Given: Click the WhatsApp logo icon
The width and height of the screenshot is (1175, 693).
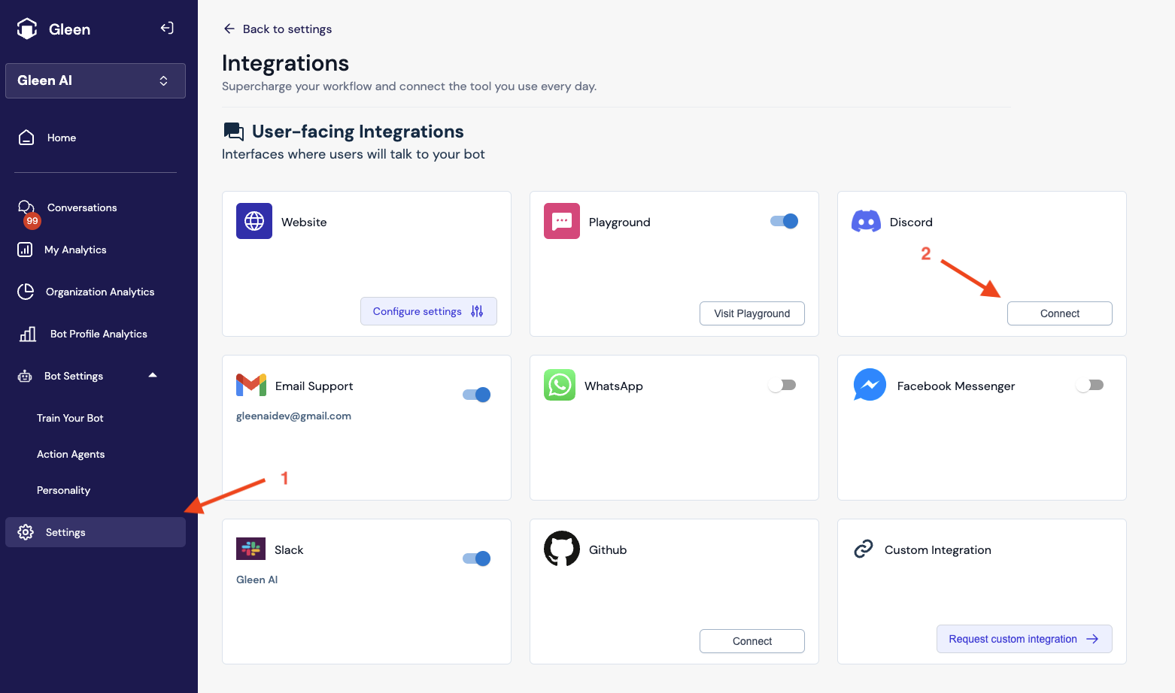Looking at the screenshot, I should click(x=560, y=385).
